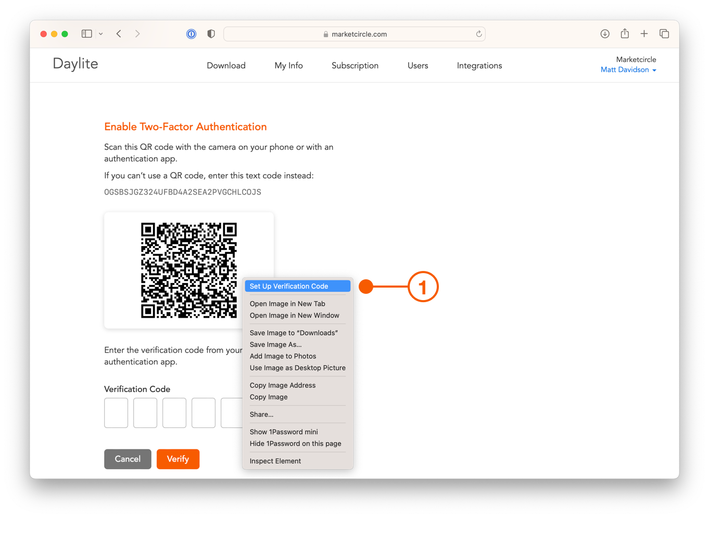
Task: Click the third verification code box
Action: click(x=174, y=413)
